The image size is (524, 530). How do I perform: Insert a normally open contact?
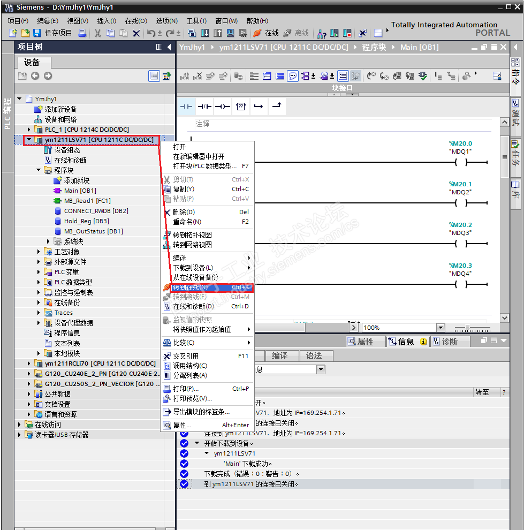click(186, 107)
